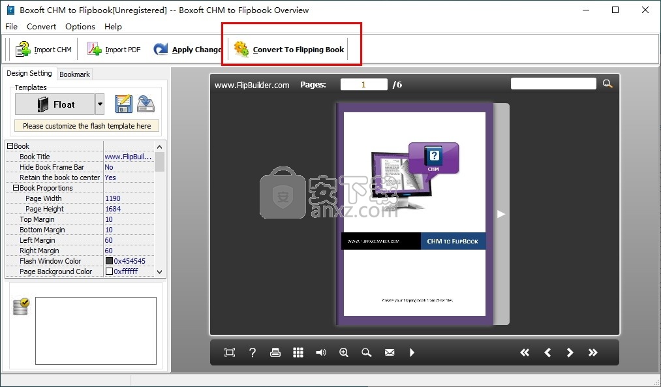
Task: Click the template hint text box
Action: (87, 125)
